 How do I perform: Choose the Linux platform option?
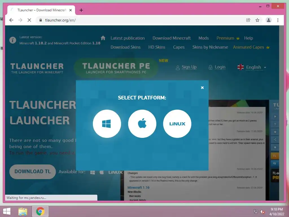177,124
